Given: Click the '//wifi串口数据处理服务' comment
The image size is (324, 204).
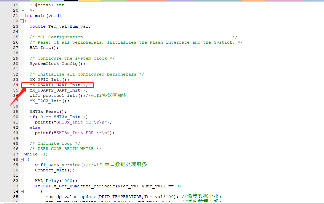Looking at the screenshot, I should (118, 165).
